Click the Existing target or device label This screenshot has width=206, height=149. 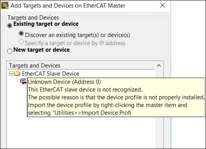coord(46,24)
